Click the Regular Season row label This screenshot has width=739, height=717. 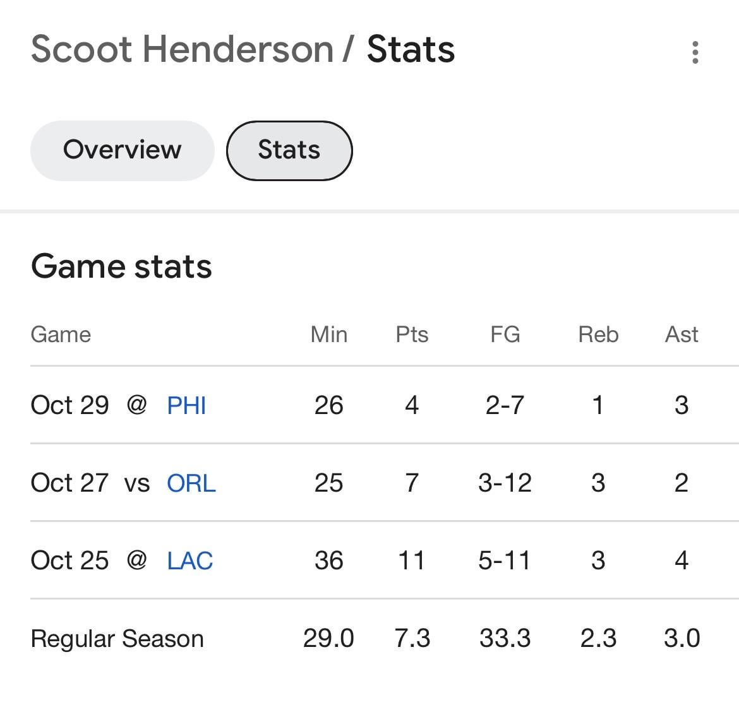(x=117, y=639)
